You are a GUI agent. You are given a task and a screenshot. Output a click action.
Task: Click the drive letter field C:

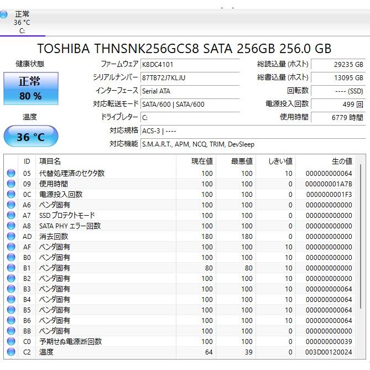pyautogui.click(x=190, y=117)
